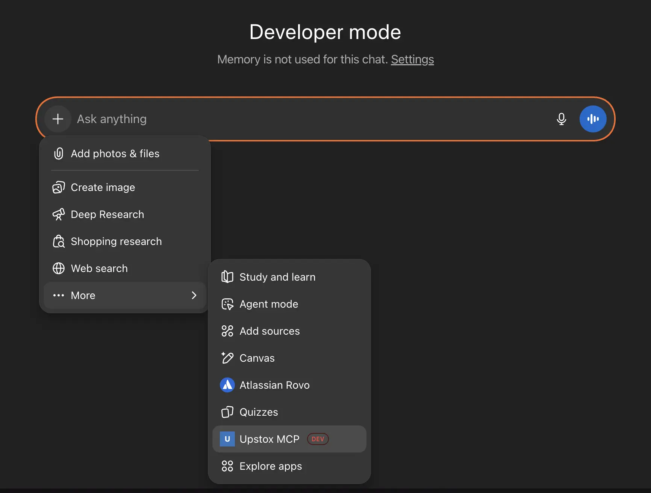This screenshot has height=493, width=651.
Task: Open the Canvas pencil icon
Action: click(227, 358)
